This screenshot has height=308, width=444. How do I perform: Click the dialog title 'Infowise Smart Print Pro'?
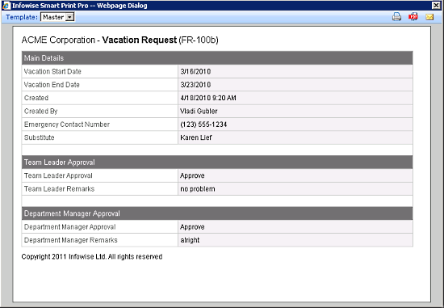coord(50,6)
